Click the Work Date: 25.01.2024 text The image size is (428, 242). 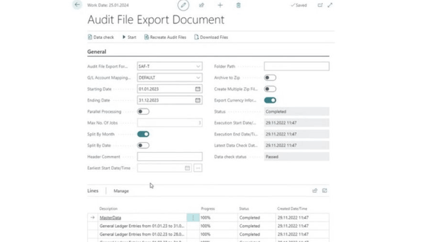click(x=108, y=5)
